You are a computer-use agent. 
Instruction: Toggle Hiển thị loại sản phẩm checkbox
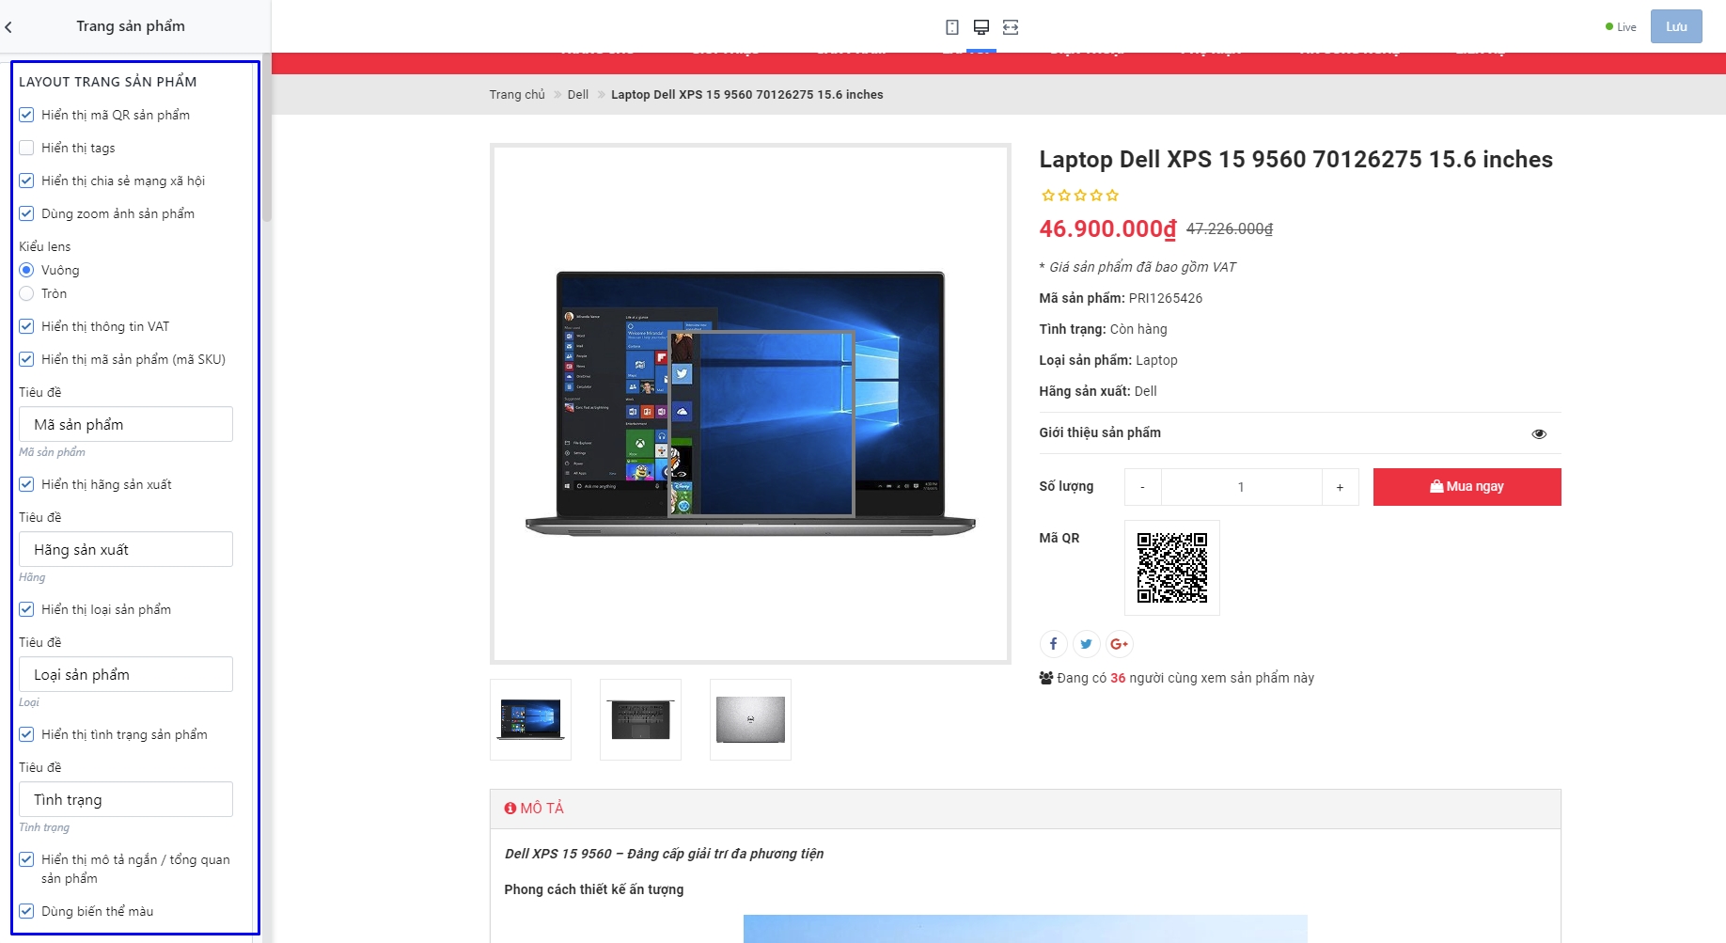click(26, 609)
